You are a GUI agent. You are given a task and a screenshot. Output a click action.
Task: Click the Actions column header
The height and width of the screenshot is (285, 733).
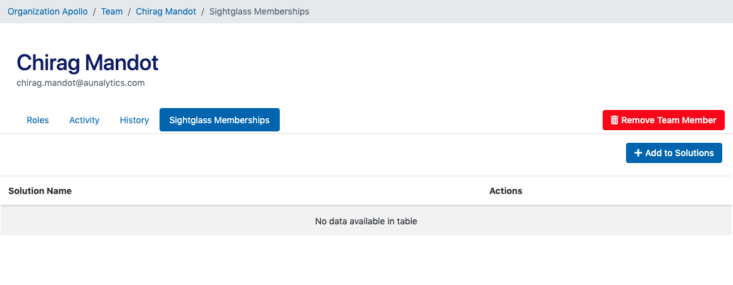tap(506, 191)
